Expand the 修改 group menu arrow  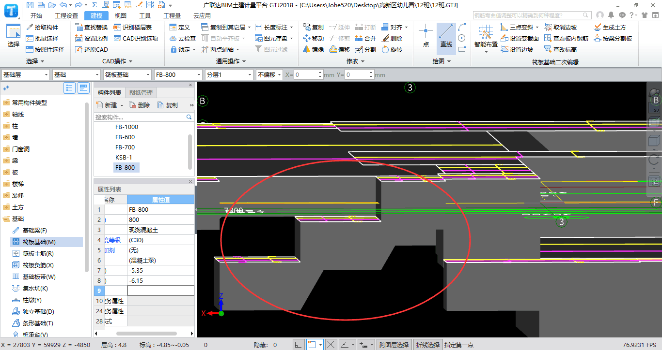pyautogui.click(x=363, y=61)
